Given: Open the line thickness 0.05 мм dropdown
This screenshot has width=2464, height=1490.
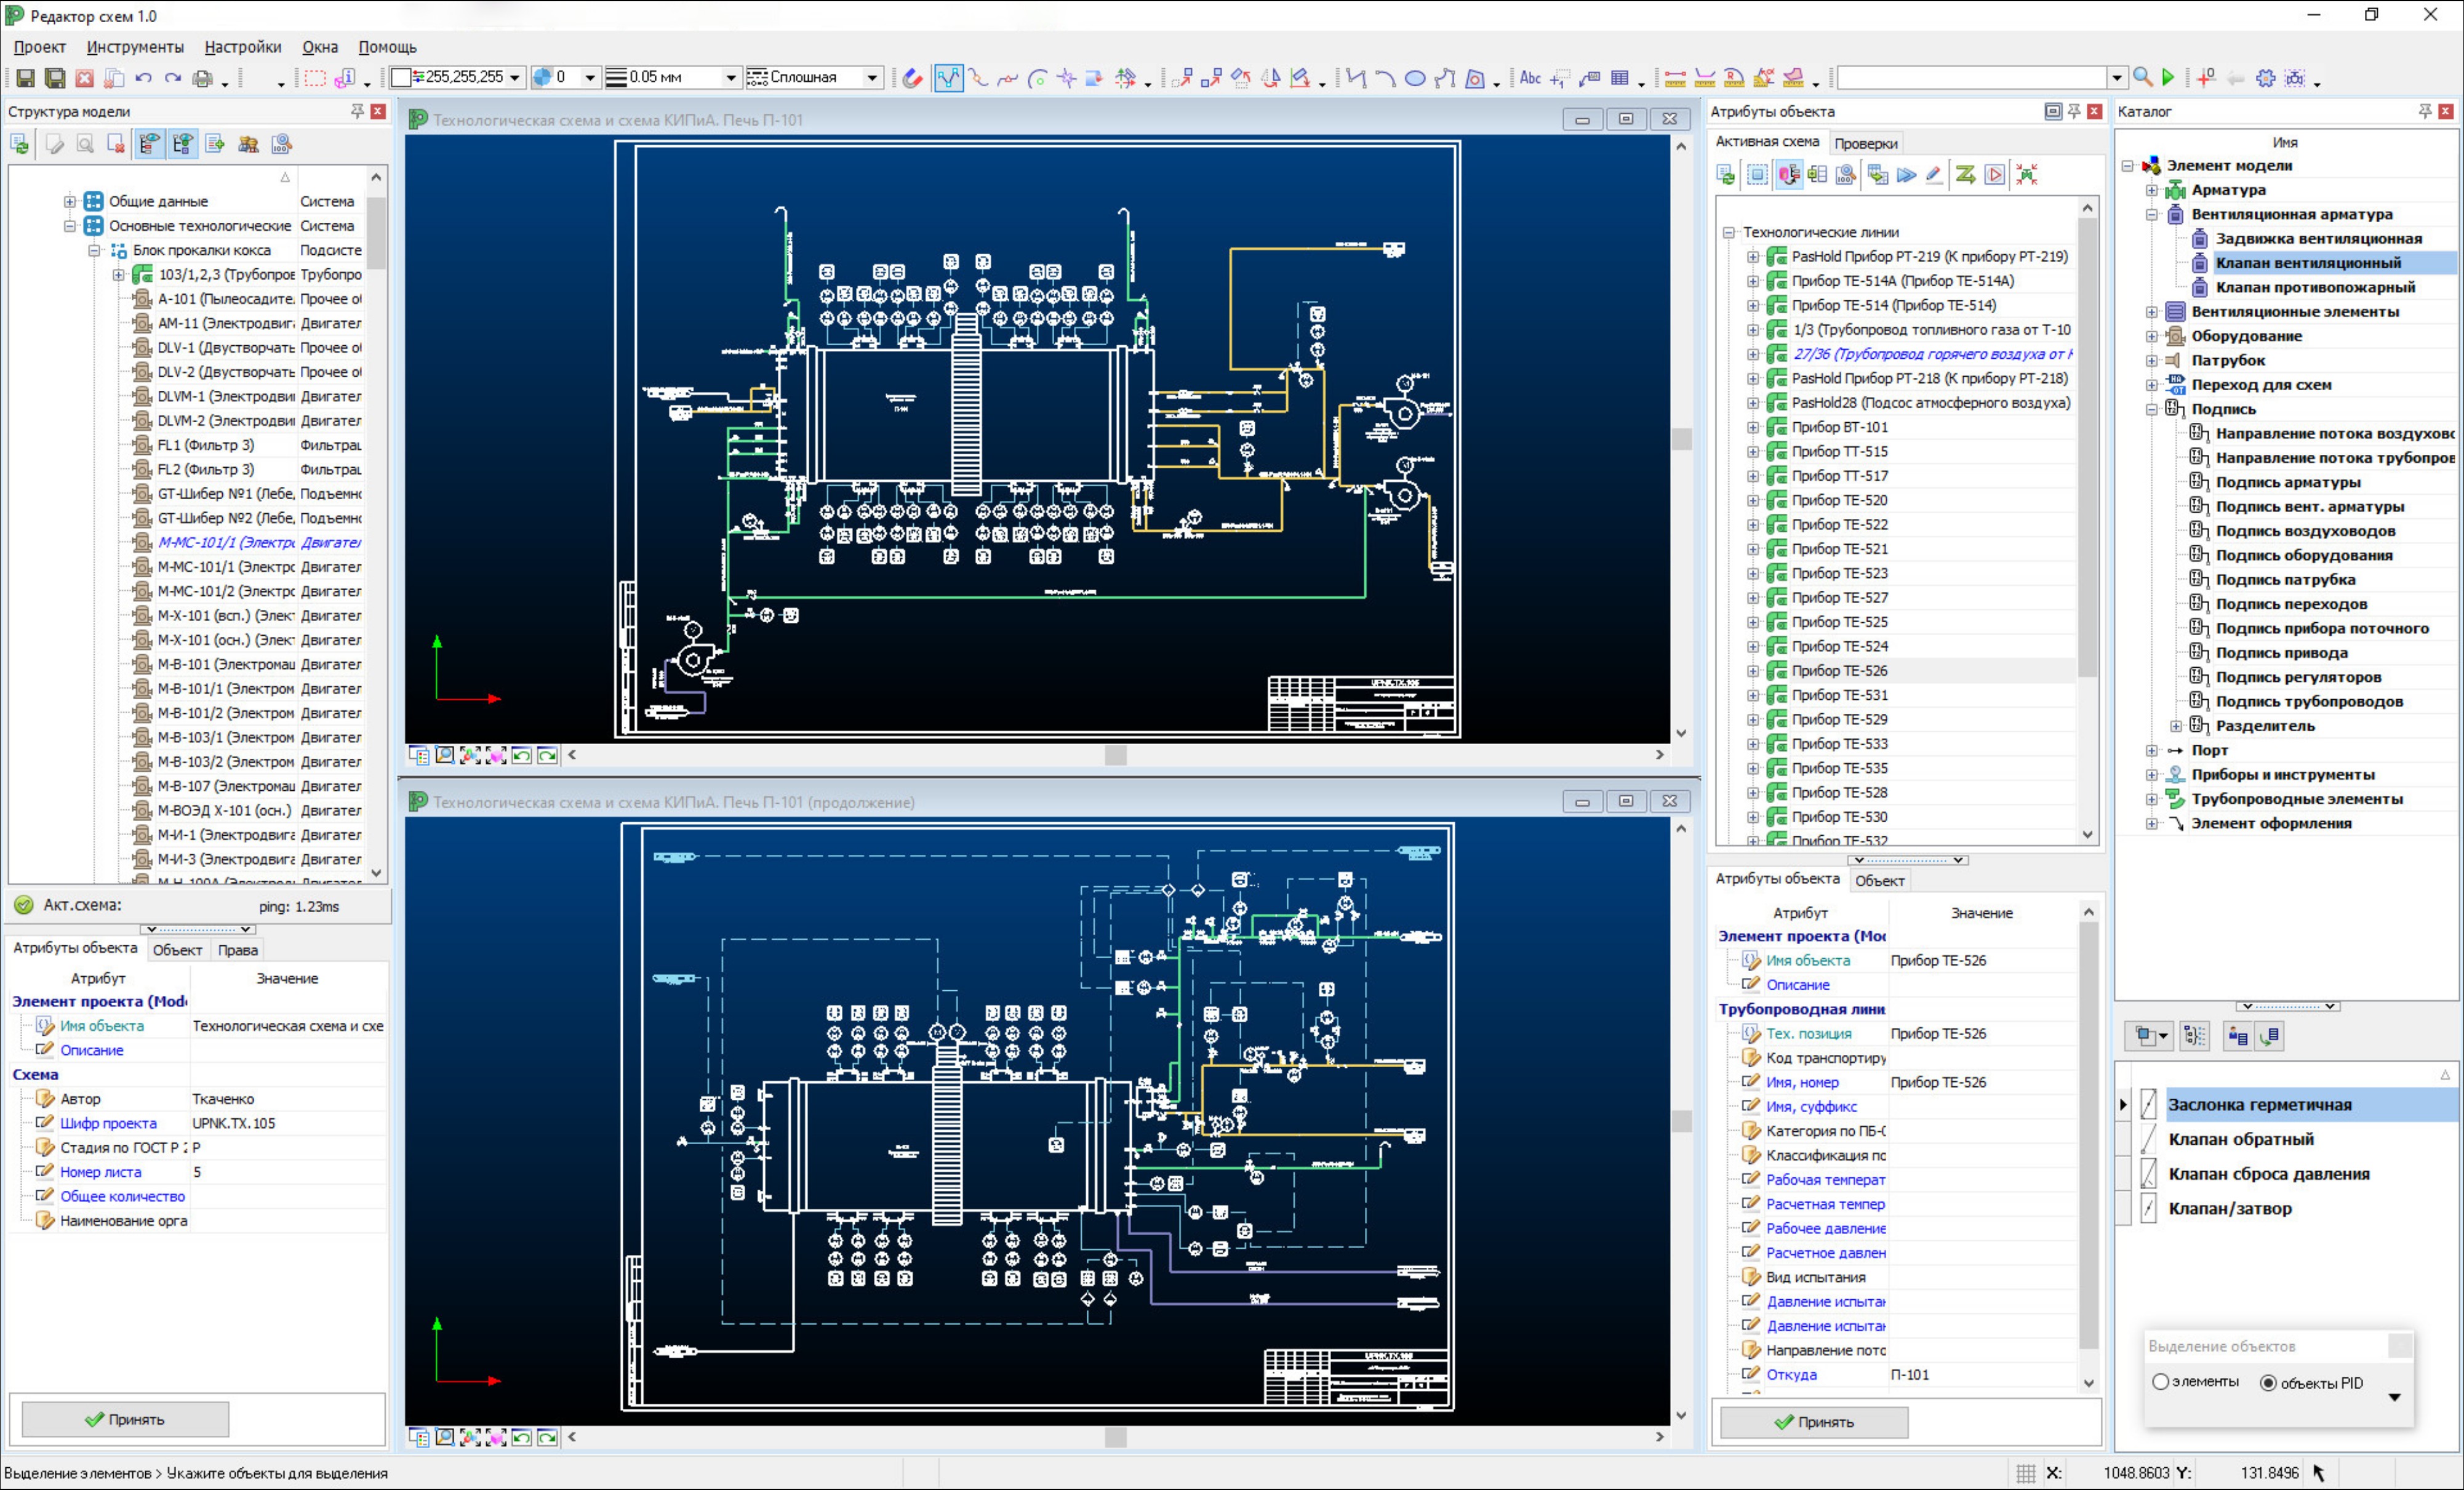Looking at the screenshot, I should 730,78.
